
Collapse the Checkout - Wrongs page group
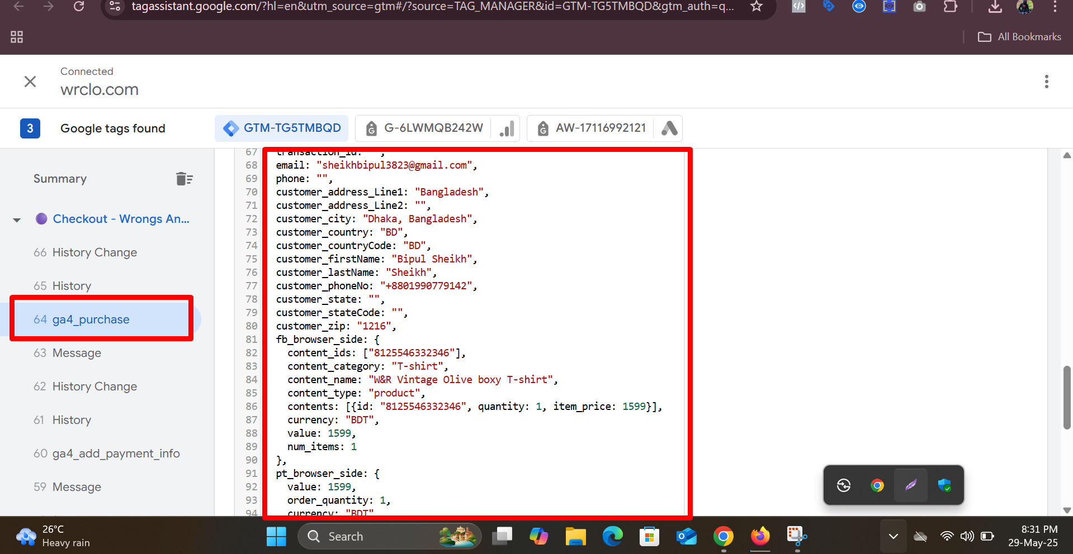point(17,219)
